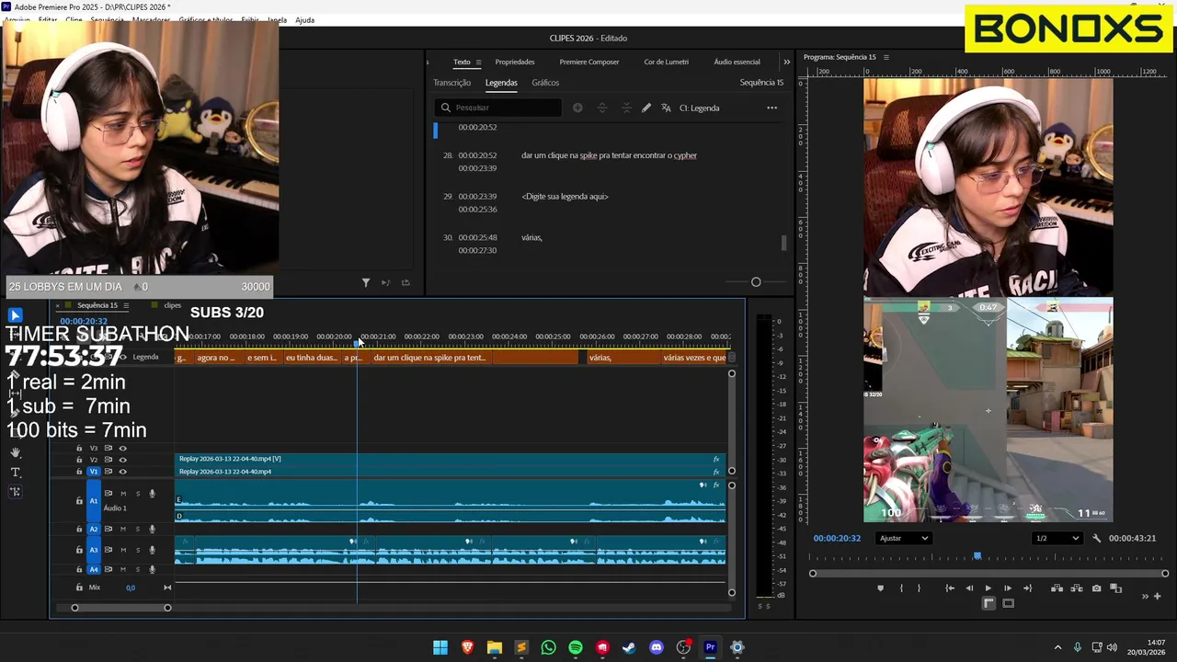
Task: Toggle safe margins in Program monitor
Action: pos(1008,603)
